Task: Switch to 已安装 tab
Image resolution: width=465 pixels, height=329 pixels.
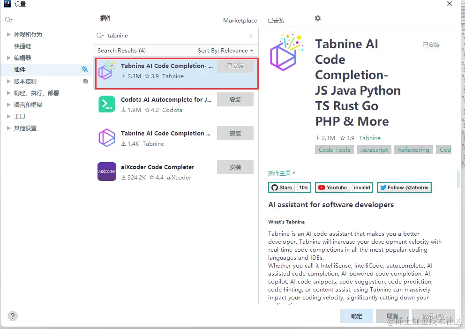Action: [276, 21]
